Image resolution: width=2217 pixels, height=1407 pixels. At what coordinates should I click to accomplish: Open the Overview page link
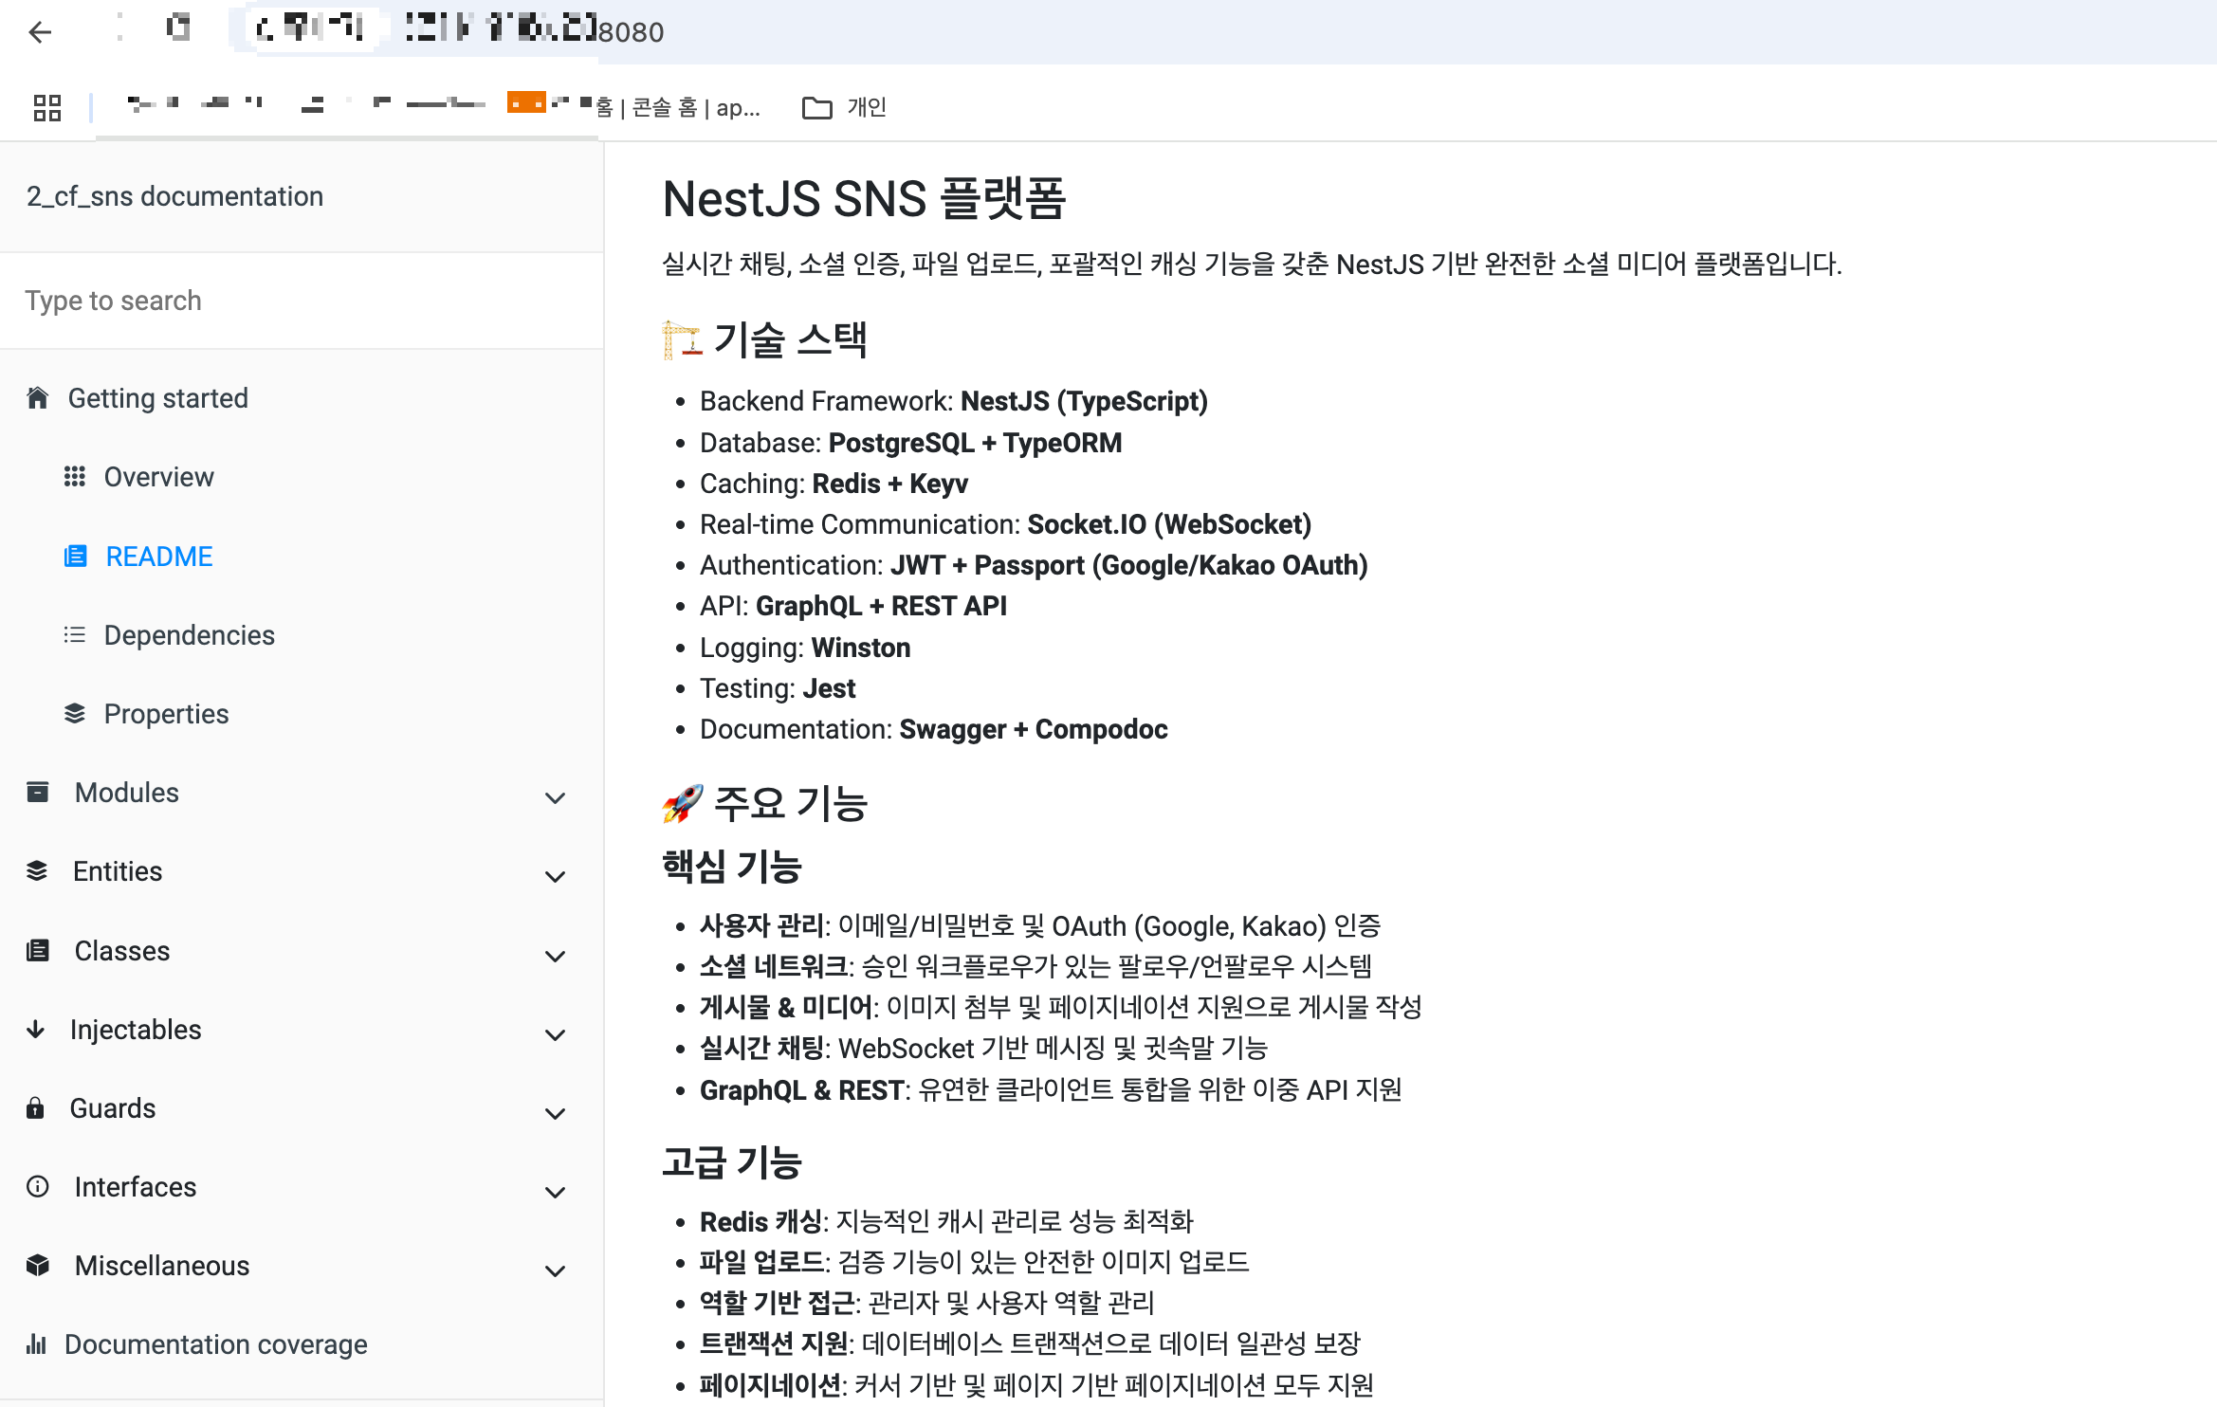158,477
